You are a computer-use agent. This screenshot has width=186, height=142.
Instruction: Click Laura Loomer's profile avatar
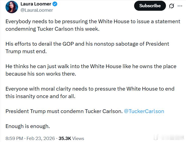[12, 7]
